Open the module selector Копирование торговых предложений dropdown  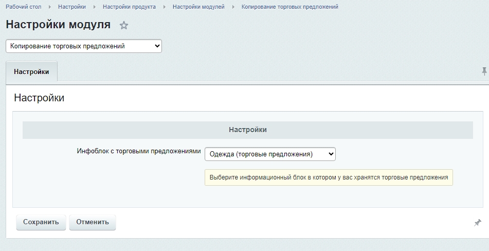click(84, 46)
